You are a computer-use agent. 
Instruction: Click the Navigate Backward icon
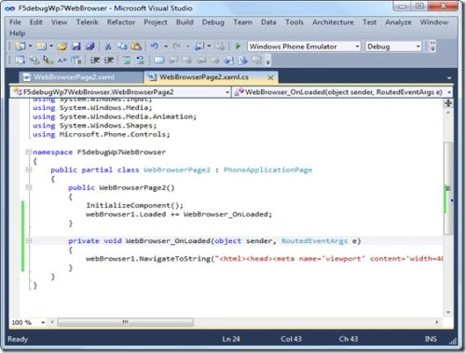click(199, 47)
